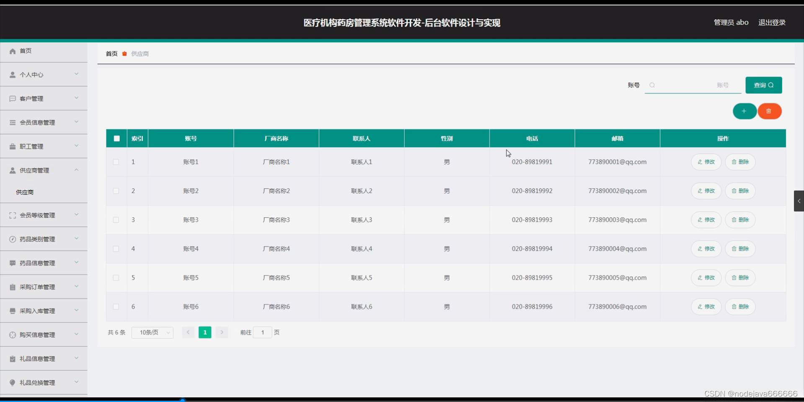Click the inbox icon for 采购入库管理
The image size is (804, 402).
pos(13,311)
